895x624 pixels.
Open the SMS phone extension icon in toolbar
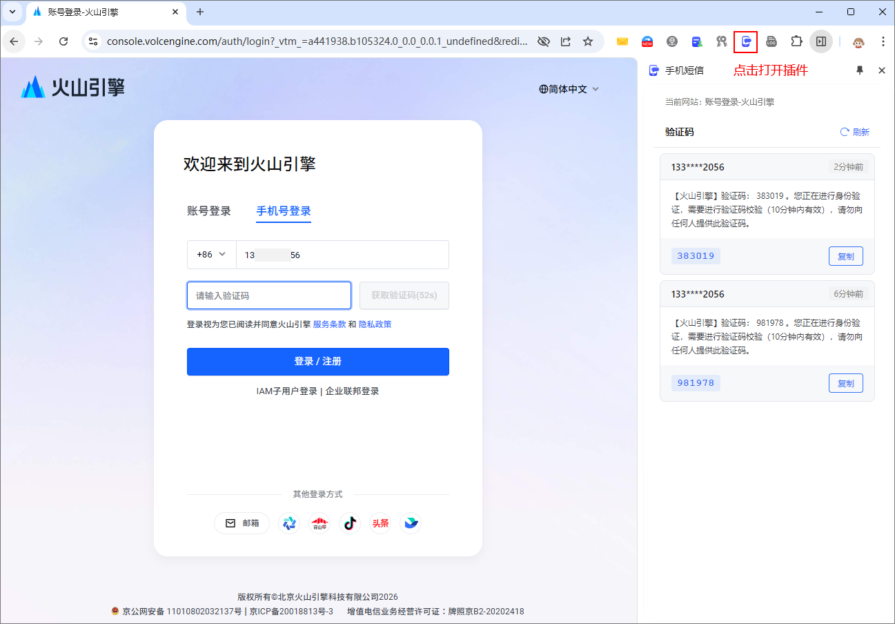pyautogui.click(x=745, y=41)
